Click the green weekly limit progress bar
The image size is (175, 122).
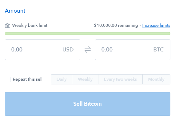click(88, 34)
